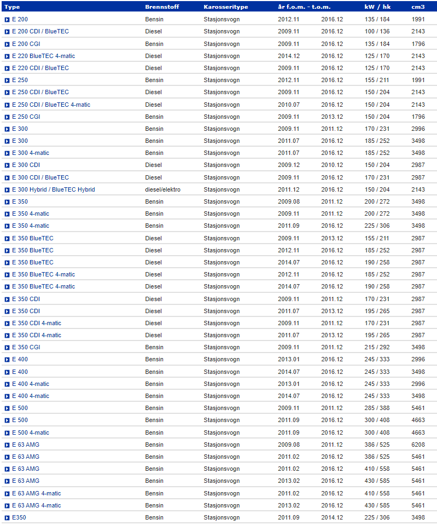Click the Brennstoff column header
Viewport: 437px width, 525px height.
tap(162, 7)
